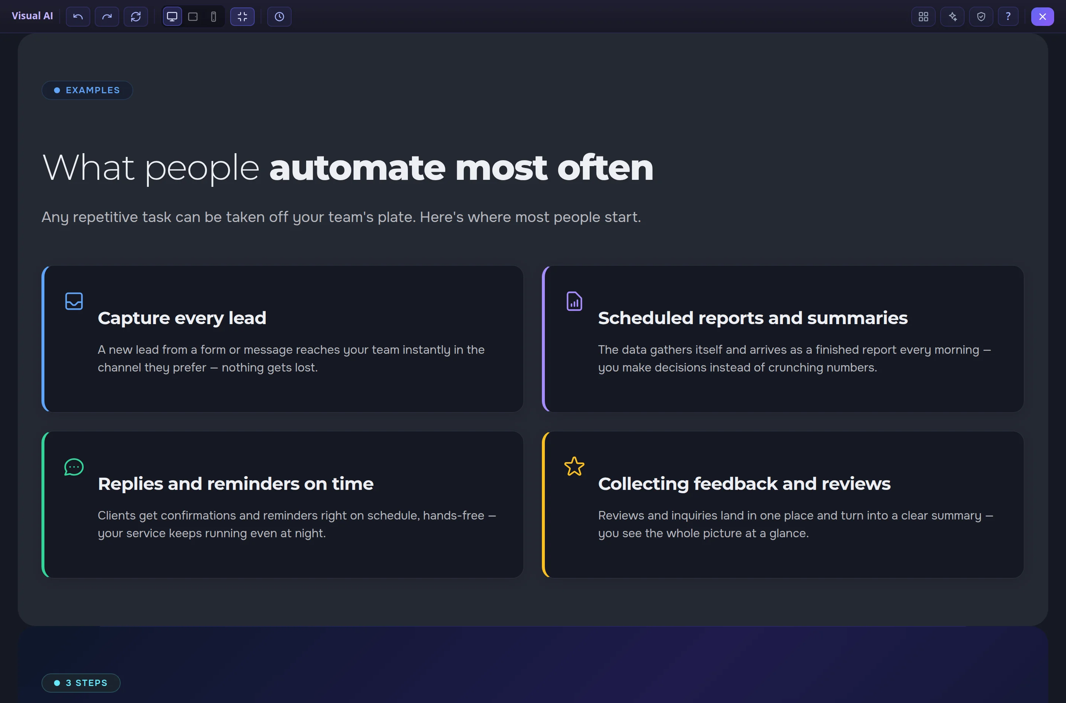Open the grid layout icon
The height and width of the screenshot is (703, 1066).
(x=923, y=17)
